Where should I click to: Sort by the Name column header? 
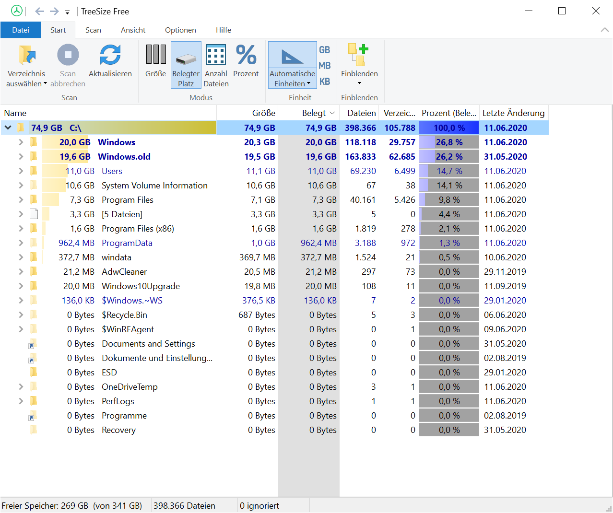(x=108, y=113)
